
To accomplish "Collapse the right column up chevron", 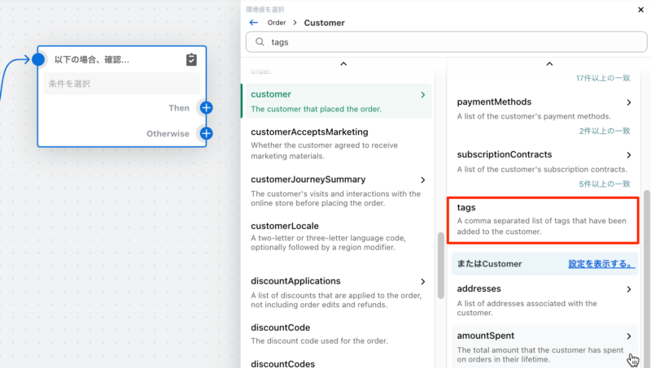I will click(x=549, y=64).
